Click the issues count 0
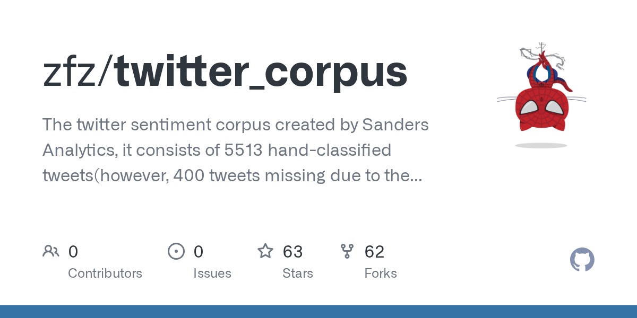Viewport: 637px width, 318px height. [x=198, y=251]
